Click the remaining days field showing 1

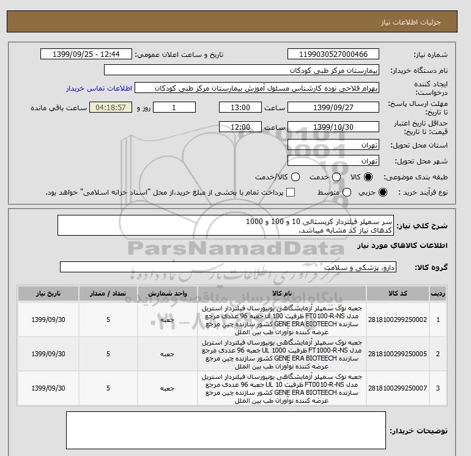(174, 107)
